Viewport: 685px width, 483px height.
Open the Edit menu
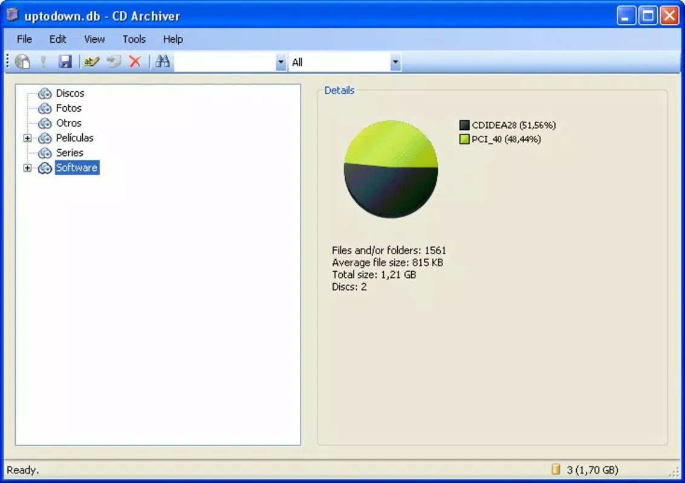tap(57, 39)
